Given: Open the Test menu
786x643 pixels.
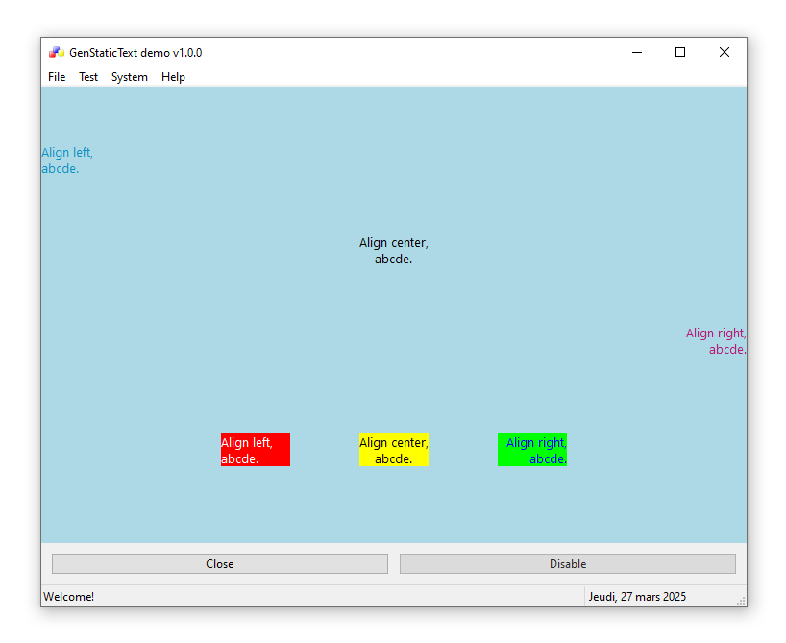Looking at the screenshot, I should pyautogui.click(x=88, y=77).
